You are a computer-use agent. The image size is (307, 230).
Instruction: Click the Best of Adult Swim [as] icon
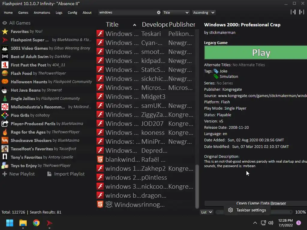point(5,57)
